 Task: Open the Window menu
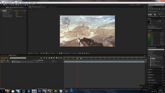point(32,3)
